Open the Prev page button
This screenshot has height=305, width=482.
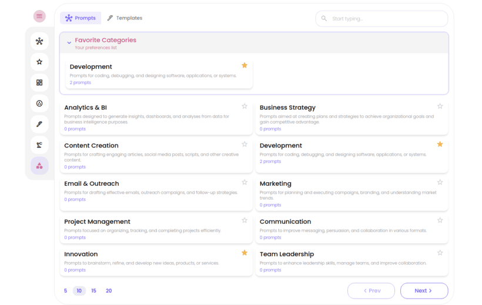(x=371, y=291)
